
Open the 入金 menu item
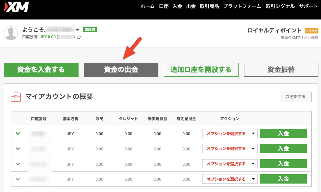(177, 6)
